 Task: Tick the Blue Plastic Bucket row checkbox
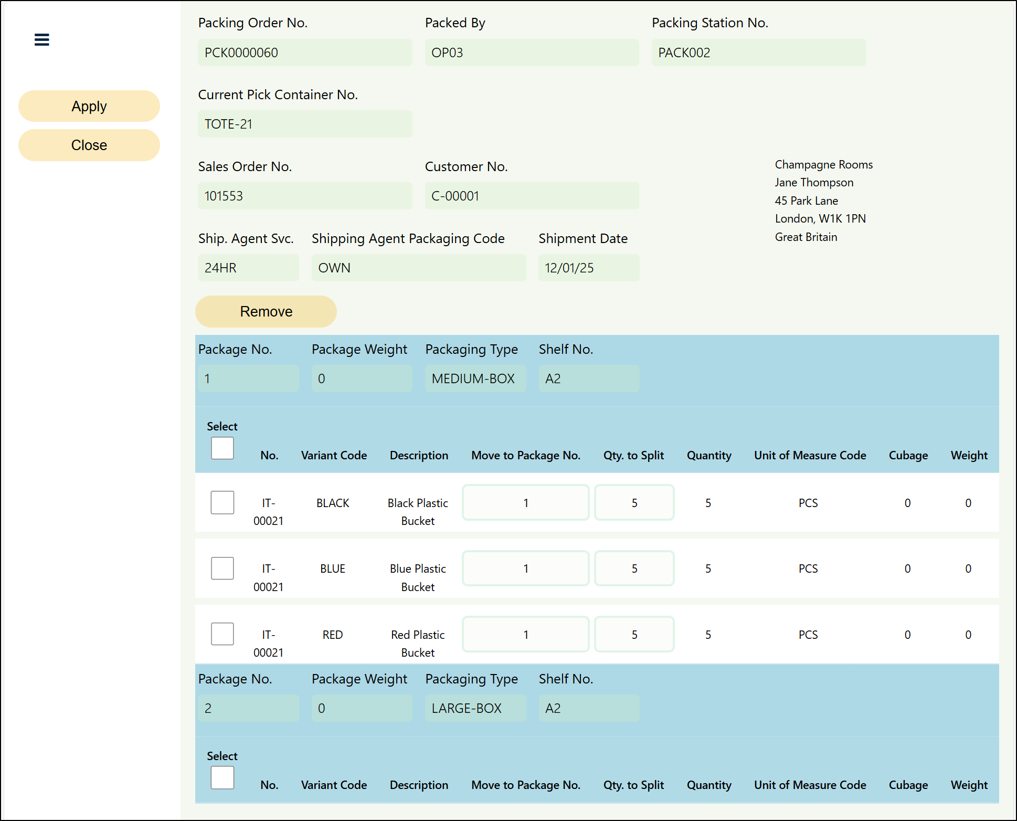pos(222,569)
